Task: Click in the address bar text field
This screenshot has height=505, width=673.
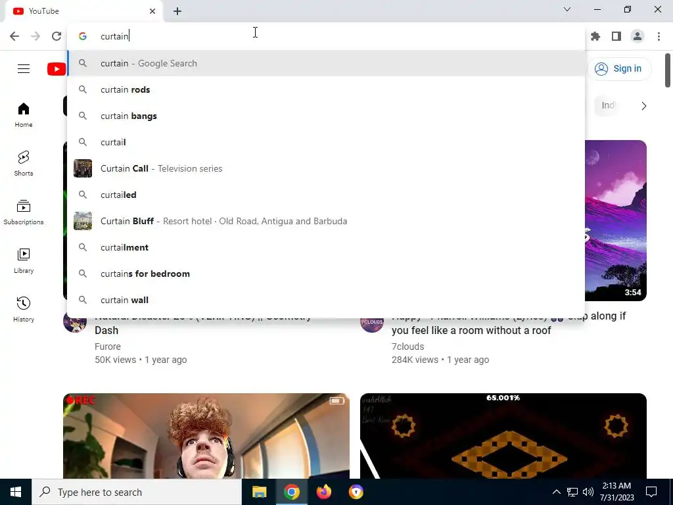Action: click(326, 36)
